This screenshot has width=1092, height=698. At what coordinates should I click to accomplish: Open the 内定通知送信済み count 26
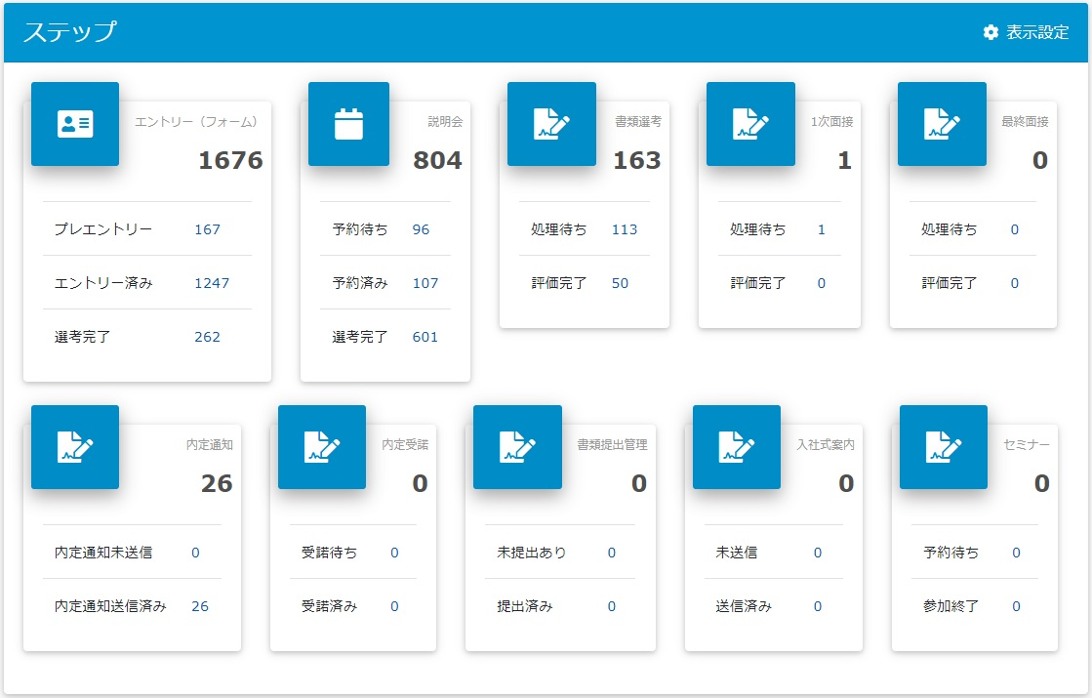coord(200,606)
